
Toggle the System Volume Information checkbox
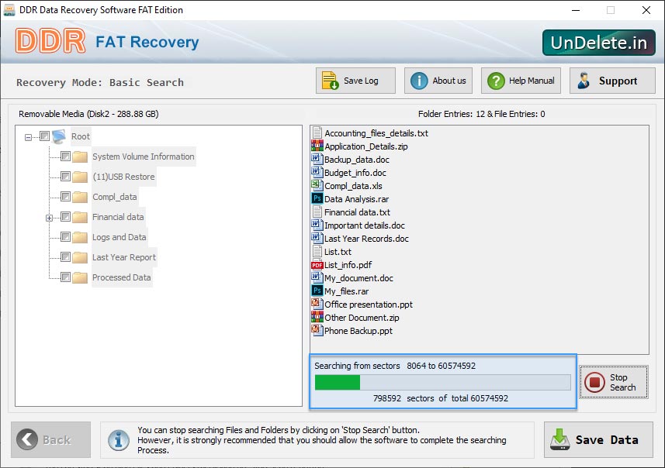(65, 157)
